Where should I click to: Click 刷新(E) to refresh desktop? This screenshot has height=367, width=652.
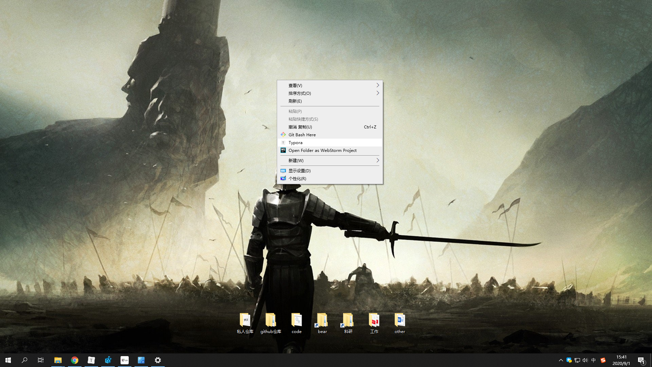click(295, 101)
